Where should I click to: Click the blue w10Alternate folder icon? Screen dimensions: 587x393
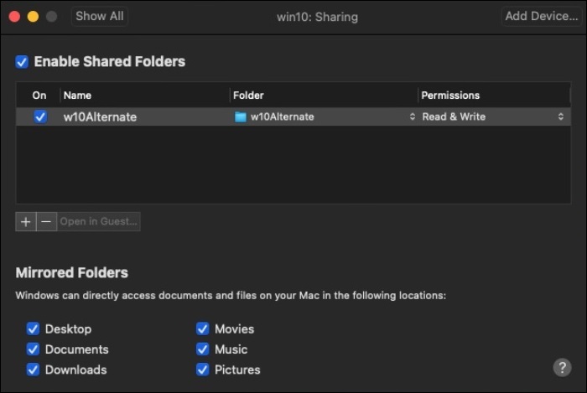coord(241,117)
